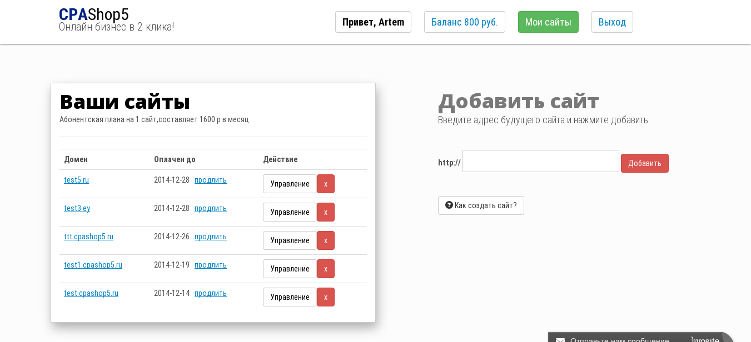
Task: Open the ttt.cpashop5.ru domain link
Action: click(x=88, y=237)
